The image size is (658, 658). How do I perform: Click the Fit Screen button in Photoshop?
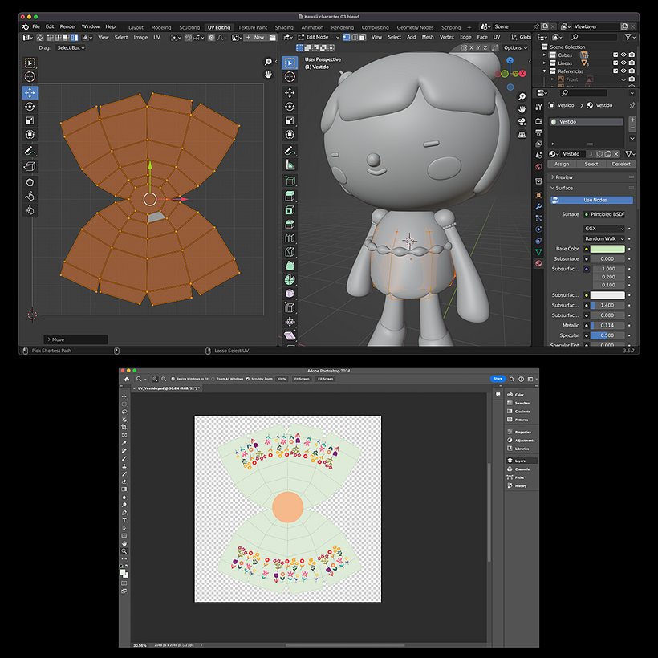[x=302, y=378]
